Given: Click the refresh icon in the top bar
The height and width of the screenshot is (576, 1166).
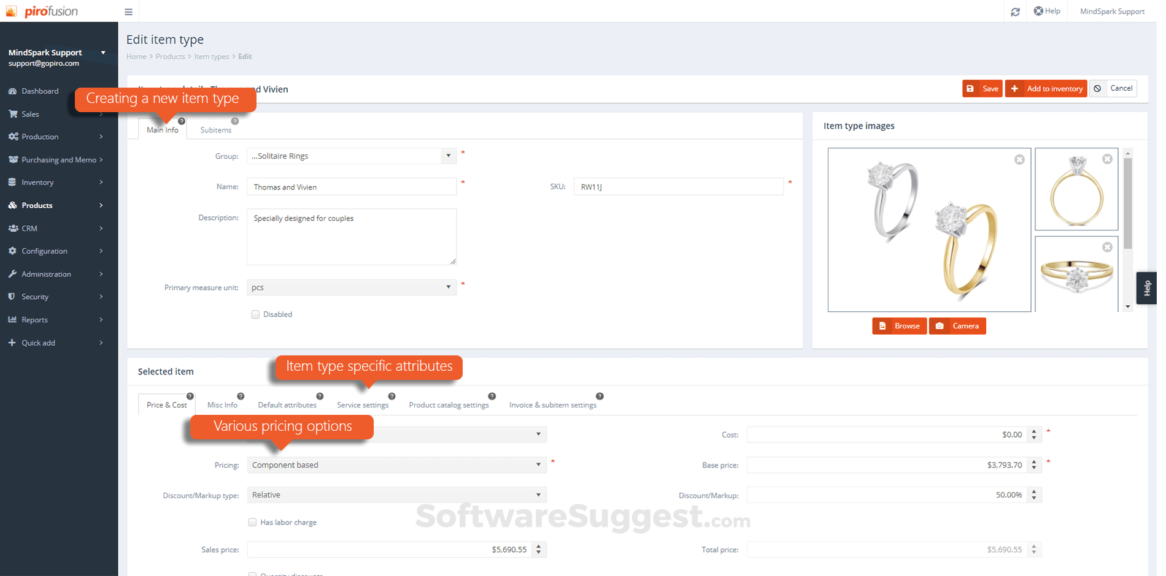Looking at the screenshot, I should pyautogui.click(x=1015, y=11).
